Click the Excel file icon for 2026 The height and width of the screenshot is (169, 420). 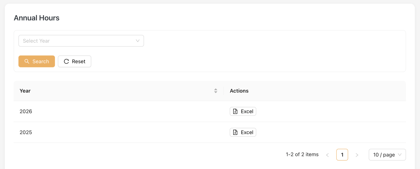point(235,111)
